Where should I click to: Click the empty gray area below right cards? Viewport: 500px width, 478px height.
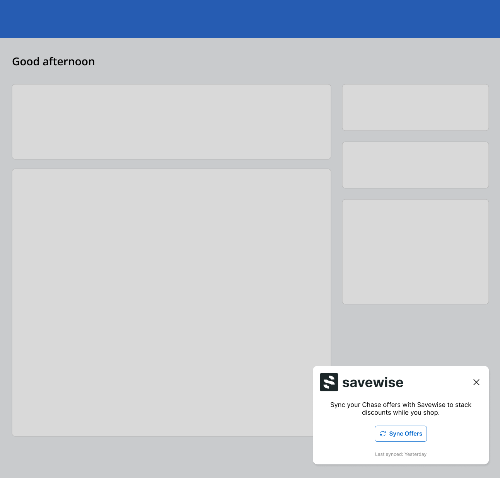tap(415, 334)
